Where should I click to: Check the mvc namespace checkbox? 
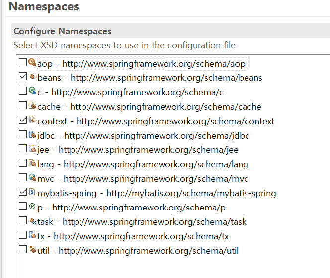click(x=23, y=177)
